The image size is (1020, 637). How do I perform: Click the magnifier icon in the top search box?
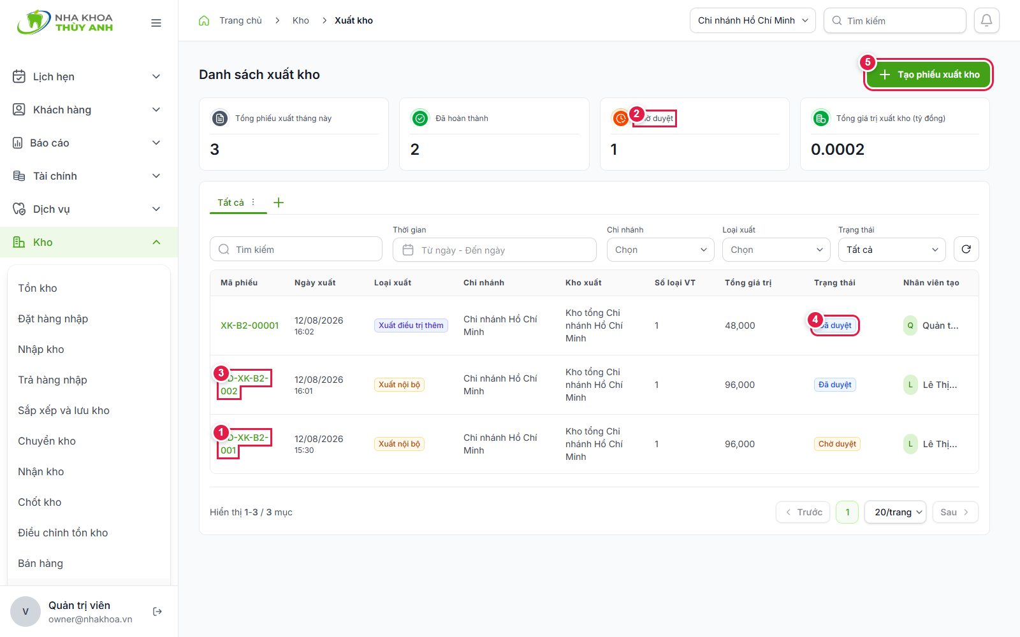837,20
